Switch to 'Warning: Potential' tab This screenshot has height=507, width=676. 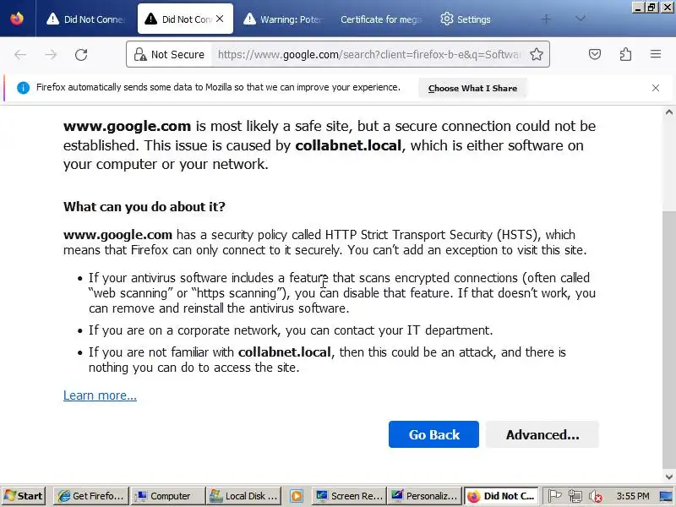[283, 19]
